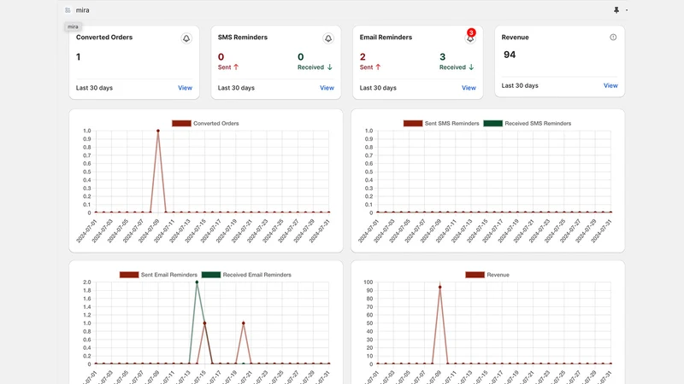Select Received Email Reminders peak at 2.0
The height and width of the screenshot is (384, 684).
point(197,282)
